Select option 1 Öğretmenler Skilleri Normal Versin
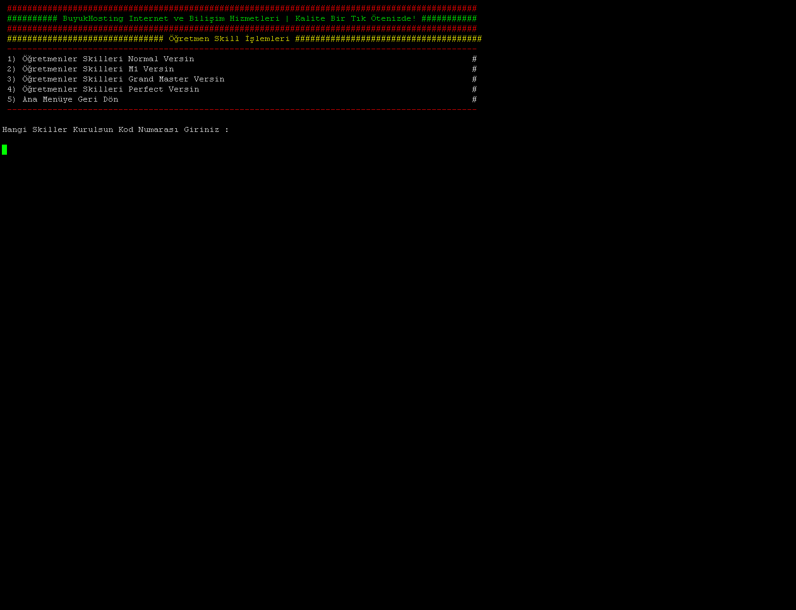The height and width of the screenshot is (610, 796). (107, 59)
